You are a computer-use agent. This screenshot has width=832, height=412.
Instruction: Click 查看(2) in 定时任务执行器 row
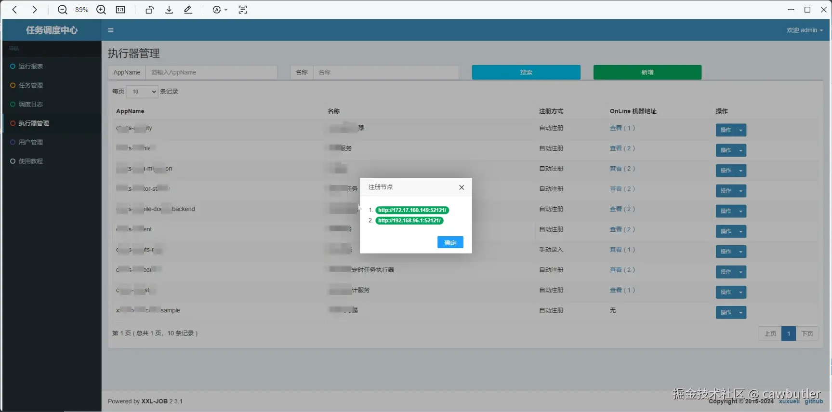coord(622,270)
